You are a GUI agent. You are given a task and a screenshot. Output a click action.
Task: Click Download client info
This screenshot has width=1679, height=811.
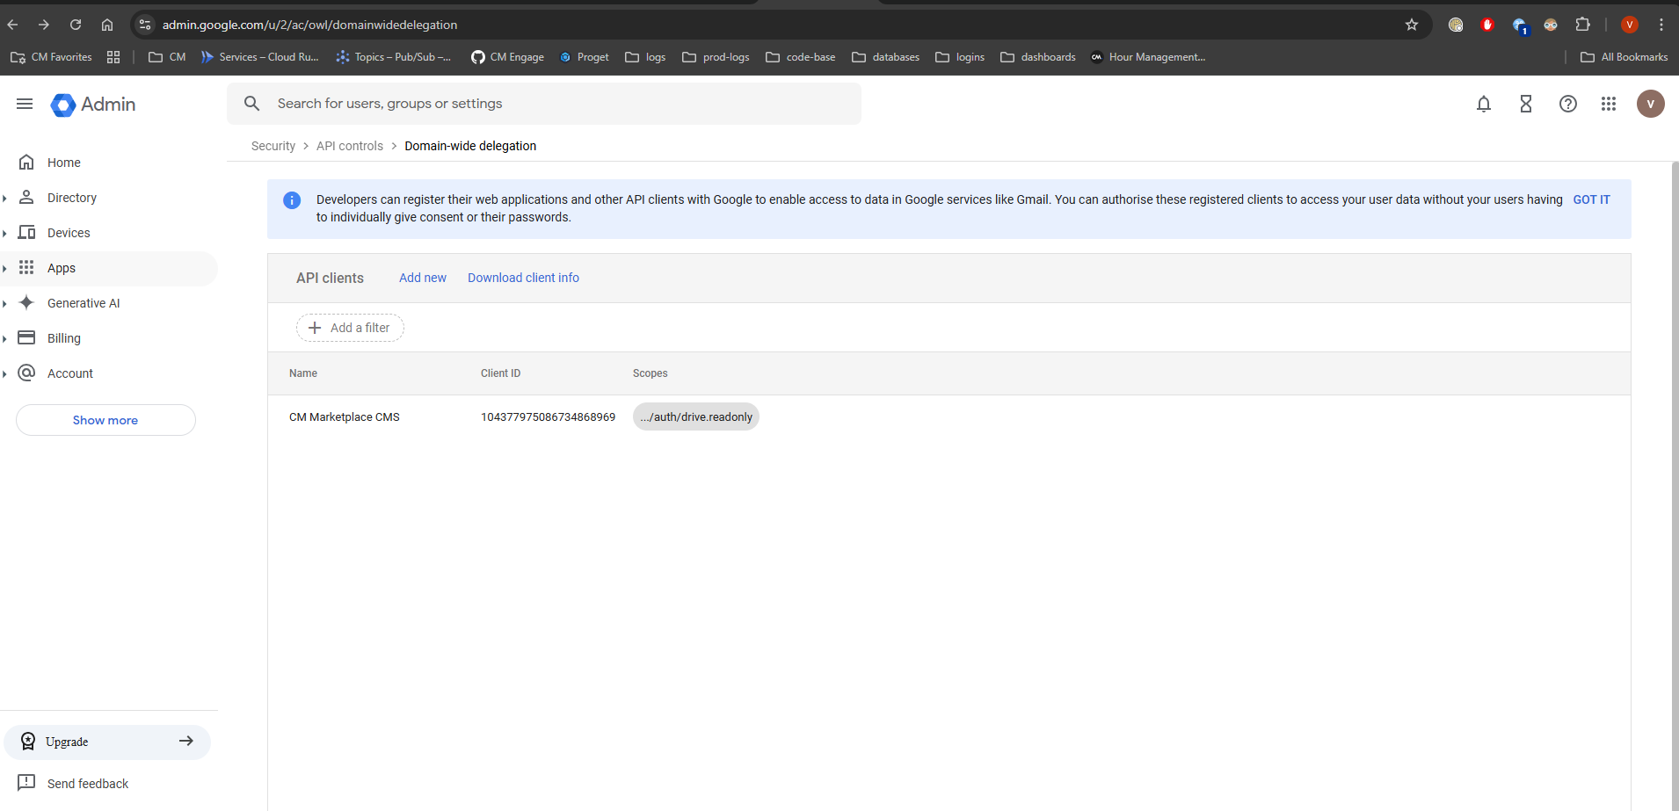[x=523, y=278]
